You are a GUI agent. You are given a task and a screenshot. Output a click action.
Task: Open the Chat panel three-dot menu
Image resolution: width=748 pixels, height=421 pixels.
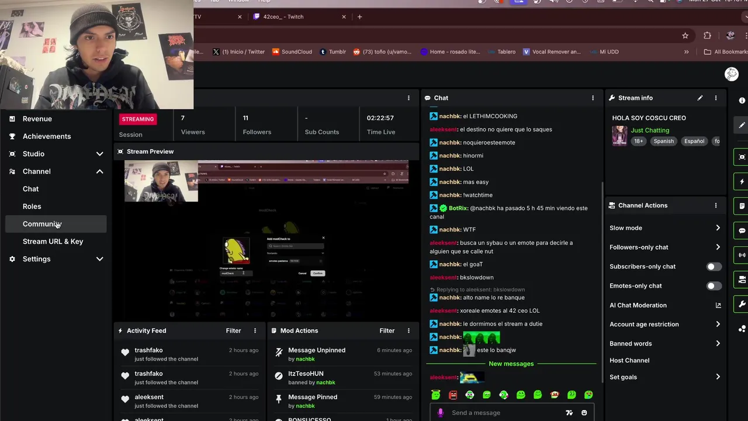593,98
